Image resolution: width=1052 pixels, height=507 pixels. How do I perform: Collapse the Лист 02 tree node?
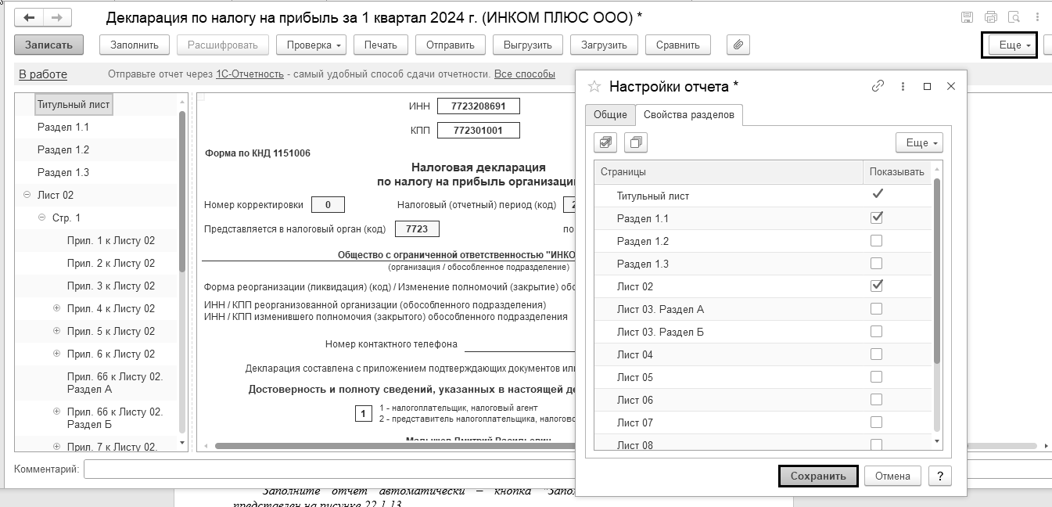27,195
